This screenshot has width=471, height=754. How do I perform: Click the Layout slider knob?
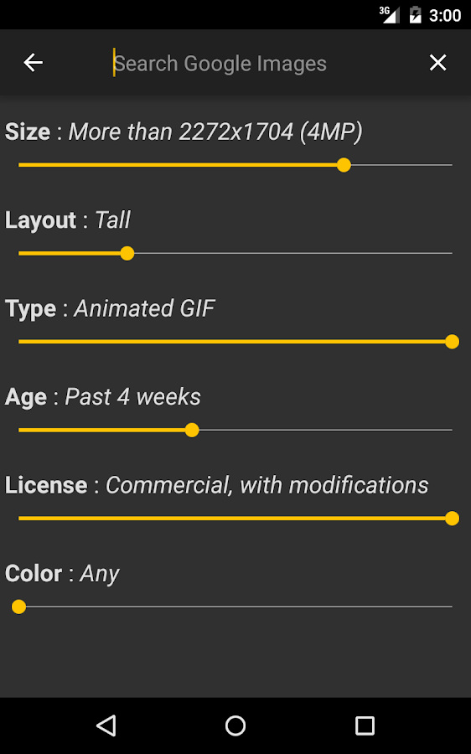point(127,253)
